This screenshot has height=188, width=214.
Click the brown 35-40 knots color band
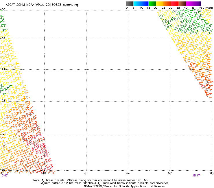182,3
